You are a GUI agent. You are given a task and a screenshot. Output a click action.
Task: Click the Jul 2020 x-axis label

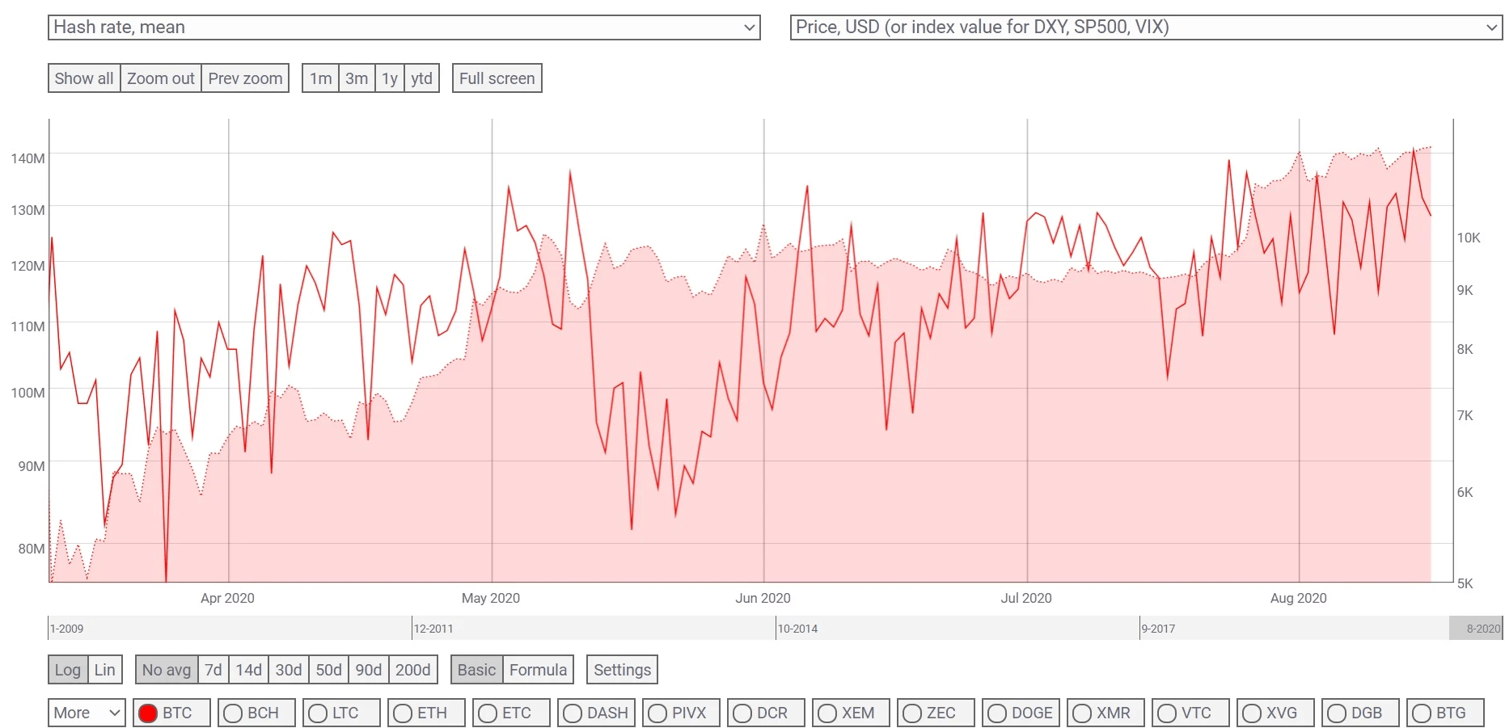pyautogui.click(x=1026, y=598)
